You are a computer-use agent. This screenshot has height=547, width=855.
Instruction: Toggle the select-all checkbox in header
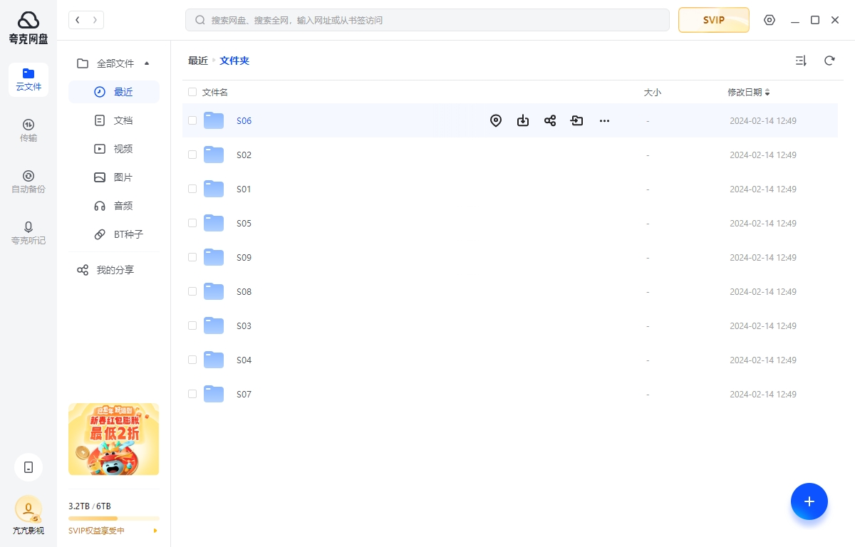pos(192,92)
